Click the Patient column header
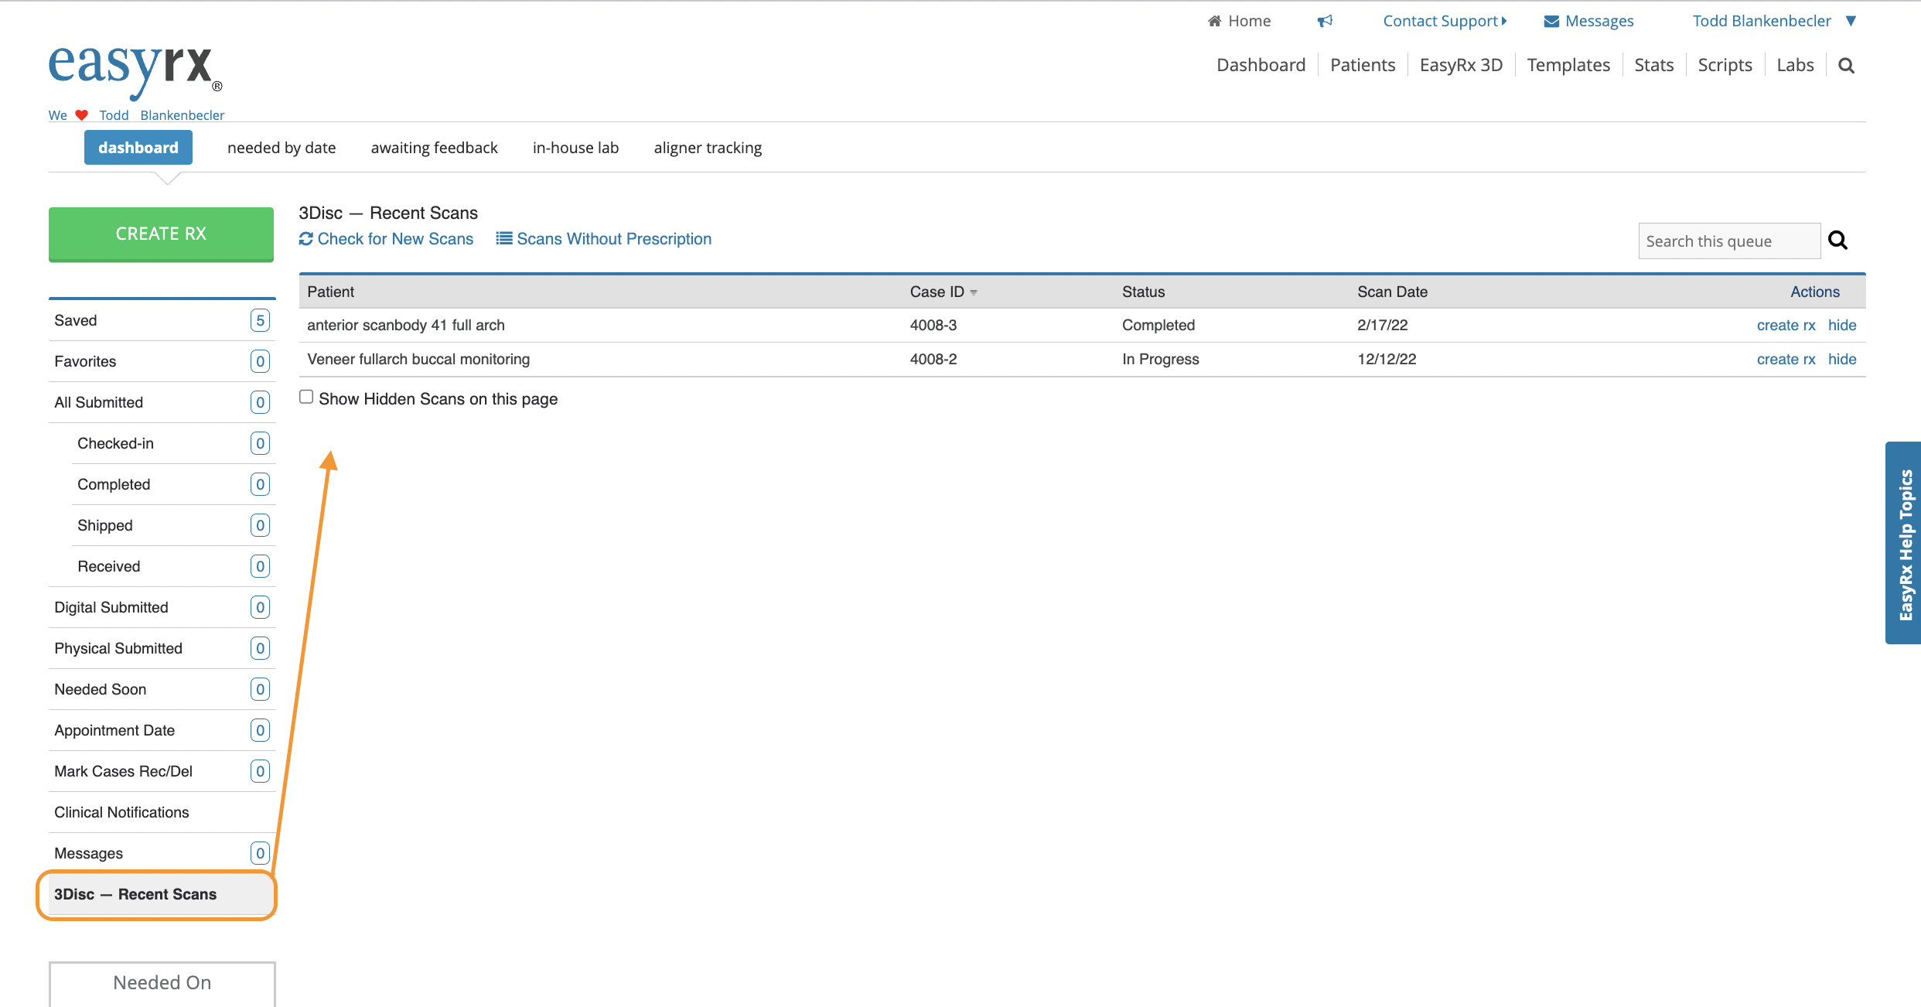 [330, 292]
